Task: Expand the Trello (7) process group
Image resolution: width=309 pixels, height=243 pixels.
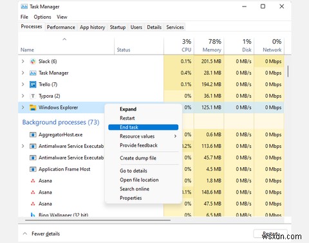Action: click(x=23, y=84)
